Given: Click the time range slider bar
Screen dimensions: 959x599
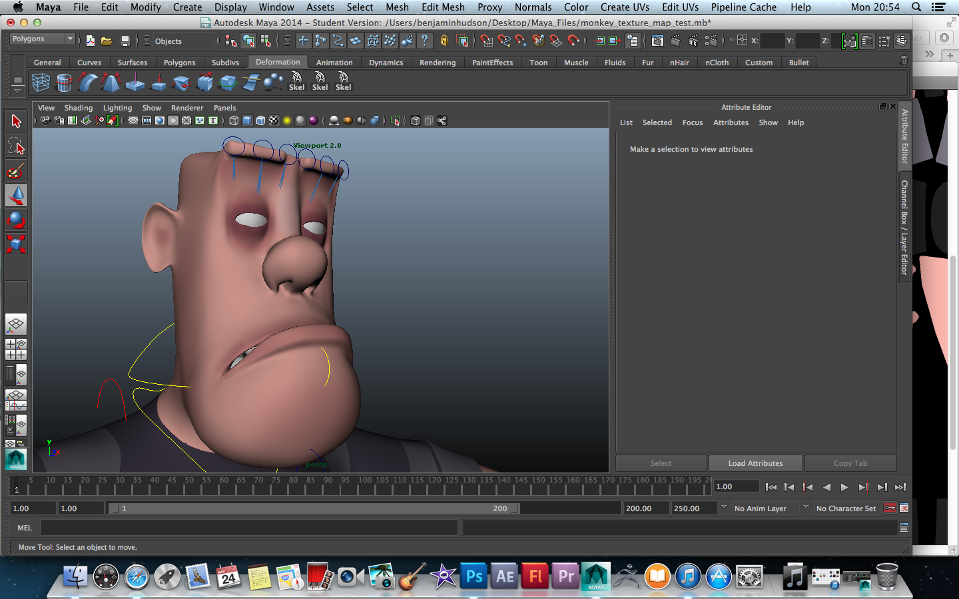Looking at the screenshot, I should click(x=313, y=508).
